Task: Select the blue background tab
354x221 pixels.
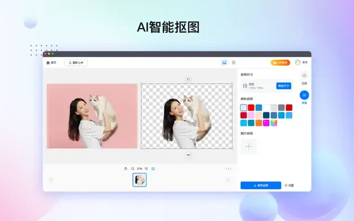Action: point(304,97)
